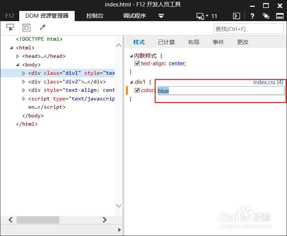Expand the div class="div1" node
Image resolution: width=287 pixels, height=236 pixels.
(x=24, y=73)
